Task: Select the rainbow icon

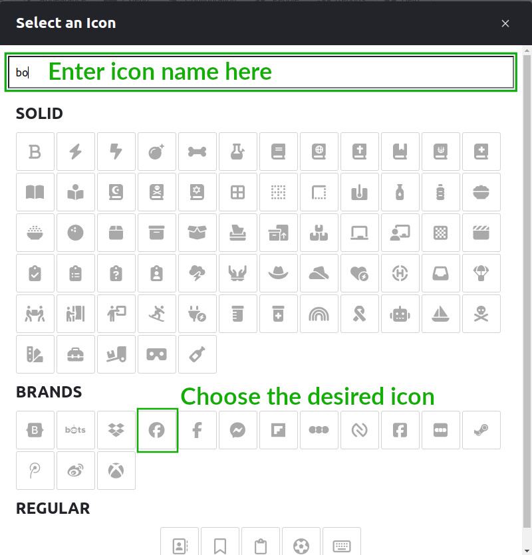Action: tap(319, 314)
